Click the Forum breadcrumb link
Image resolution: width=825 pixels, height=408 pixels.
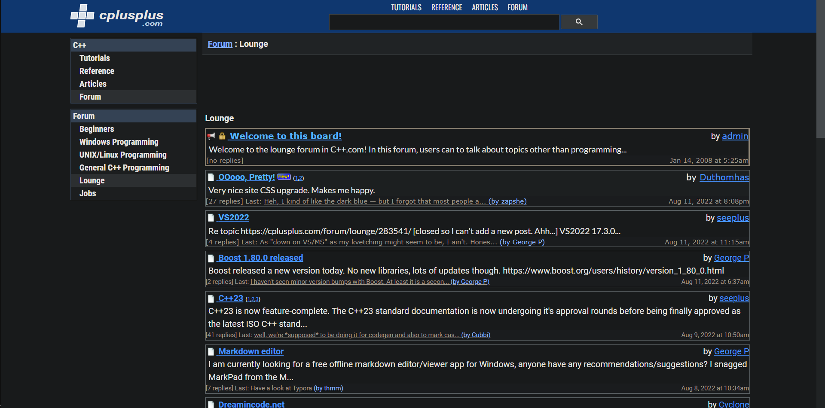[x=220, y=44]
